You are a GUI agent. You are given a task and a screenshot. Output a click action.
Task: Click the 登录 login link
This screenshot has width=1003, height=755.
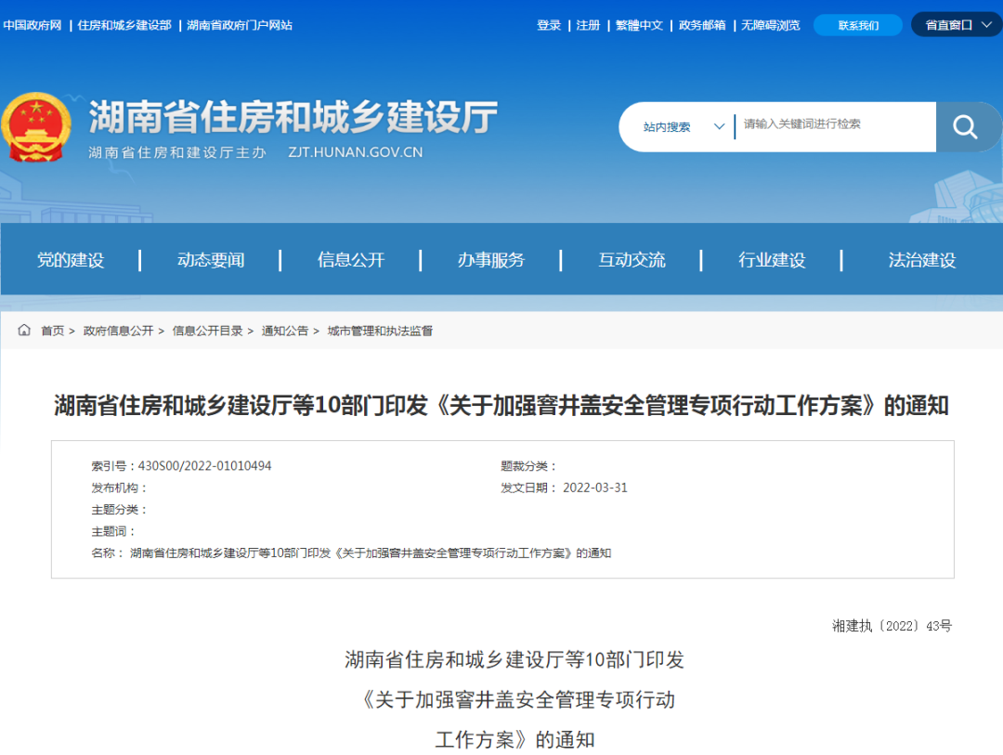click(x=548, y=25)
